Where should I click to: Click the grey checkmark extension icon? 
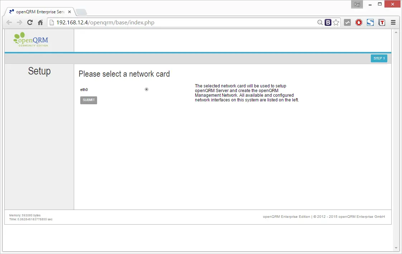(x=348, y=23)
